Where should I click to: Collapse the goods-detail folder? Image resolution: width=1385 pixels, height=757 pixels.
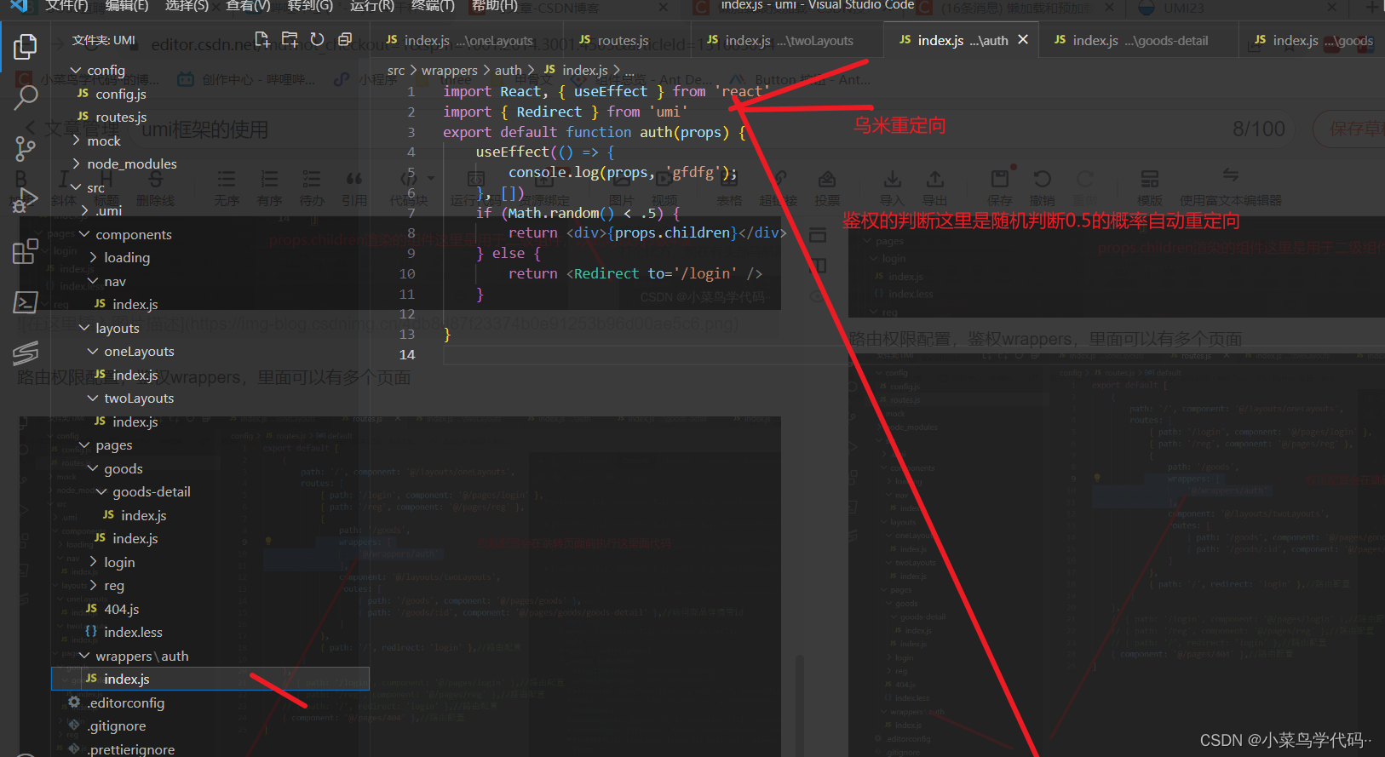pos(151,491)
